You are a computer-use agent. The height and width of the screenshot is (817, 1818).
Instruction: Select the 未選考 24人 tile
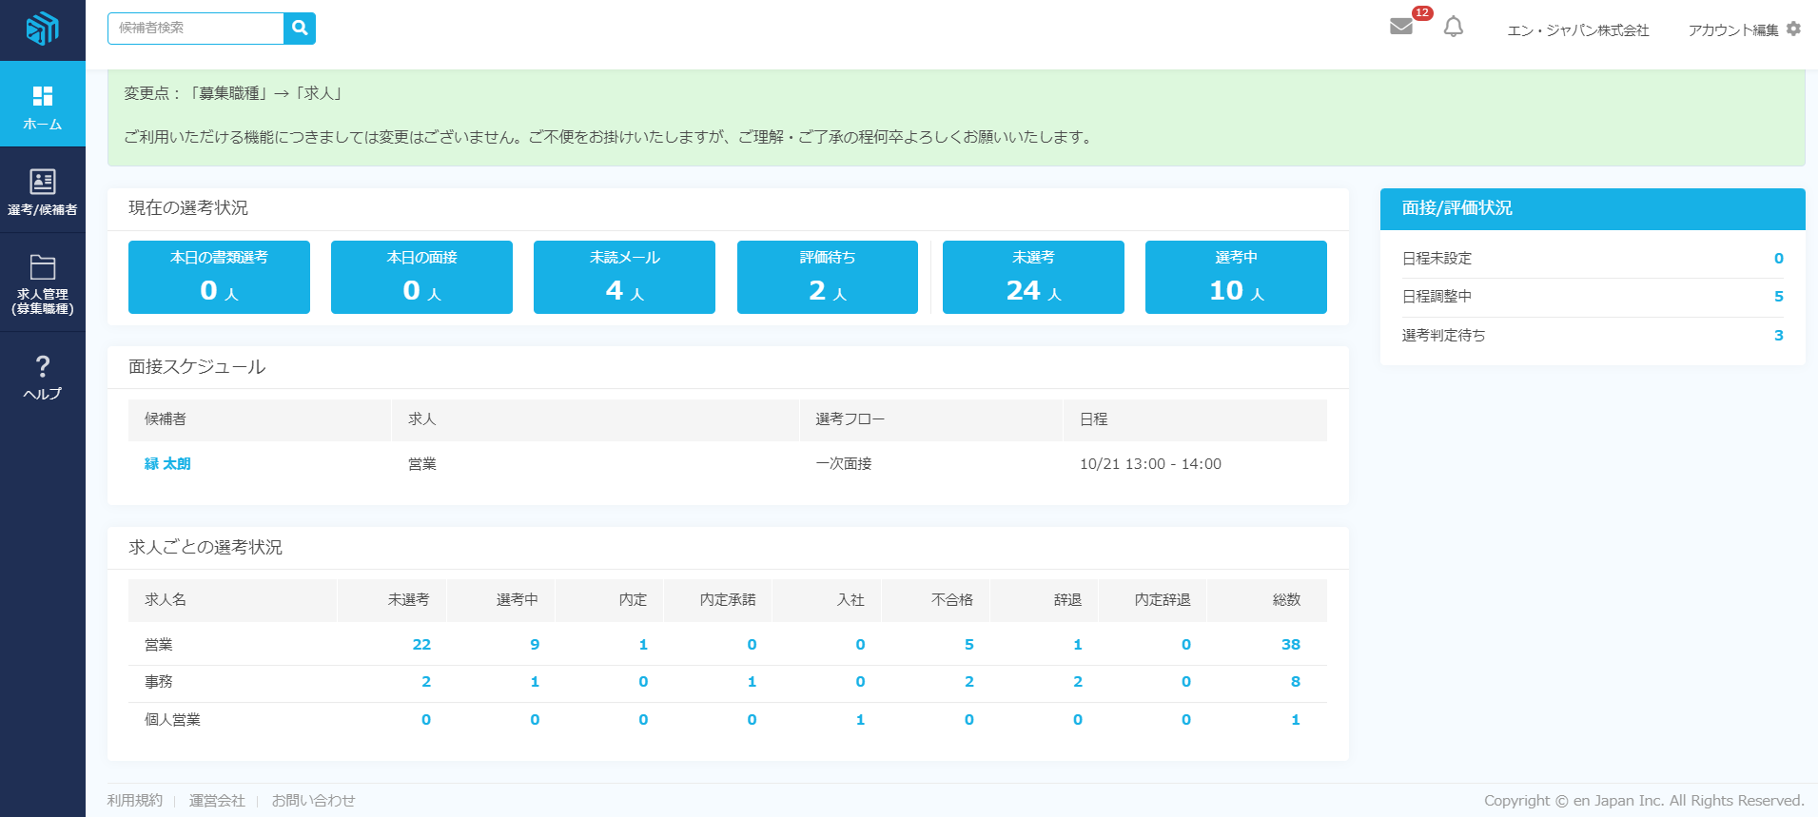[1033, 277]
